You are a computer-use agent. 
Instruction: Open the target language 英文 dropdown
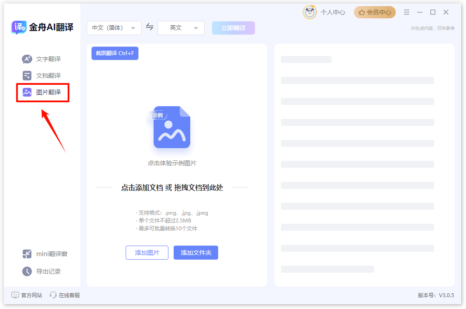point(181,28)
